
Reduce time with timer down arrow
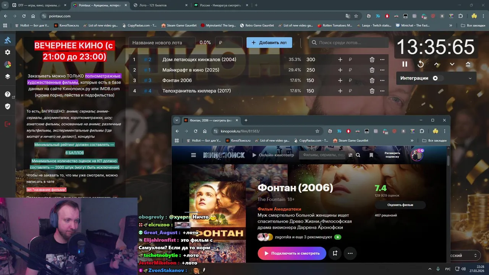click(452, 64)
